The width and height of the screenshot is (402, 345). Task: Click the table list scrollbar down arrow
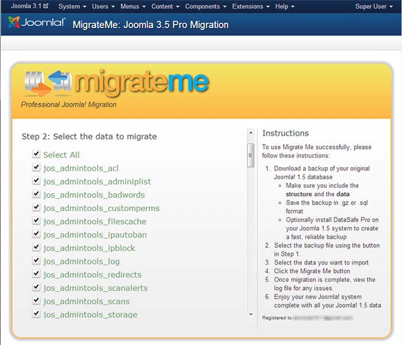pyautogui.click(x=251, y=314)
